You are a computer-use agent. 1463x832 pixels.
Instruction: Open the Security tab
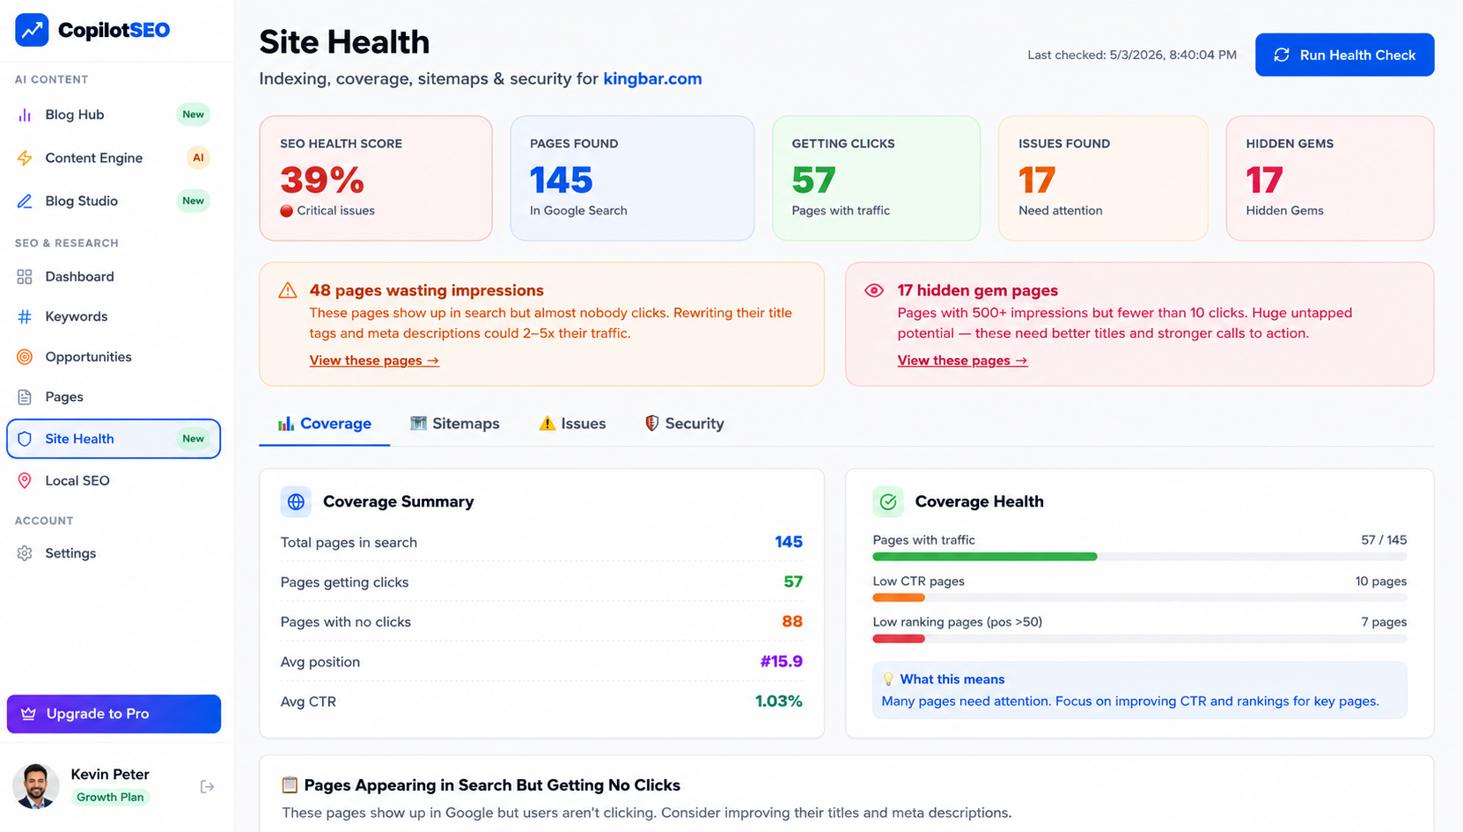[684, 424]
